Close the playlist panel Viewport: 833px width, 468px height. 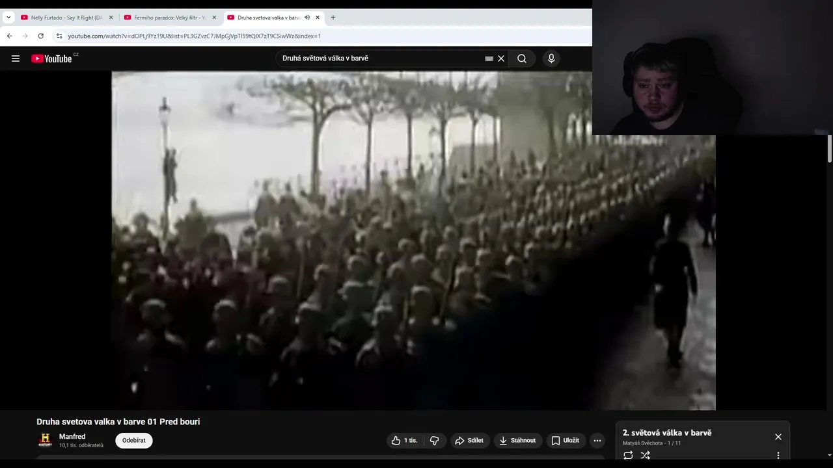[x=778, y=437]
